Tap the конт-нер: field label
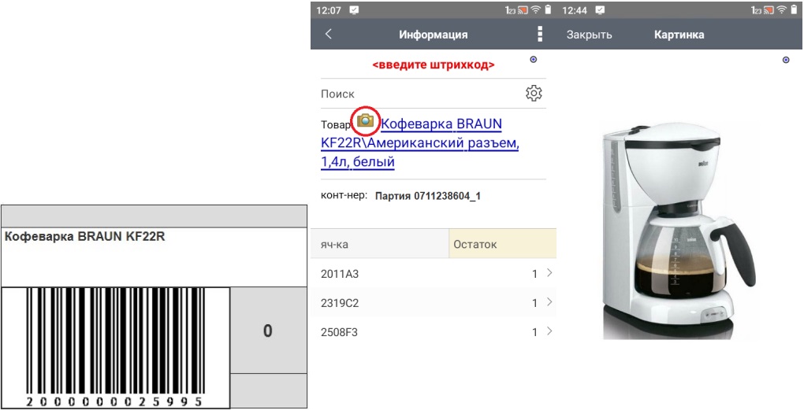The height and width of the screenshot is (410, 804). [x=344, y=195]
